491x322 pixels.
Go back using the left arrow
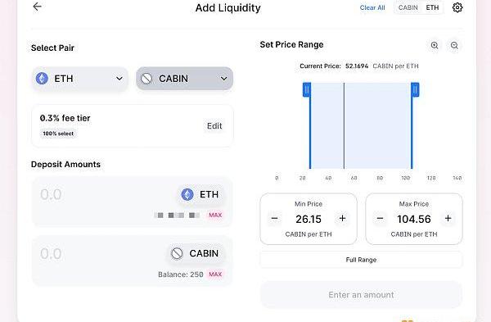point(38,7)
